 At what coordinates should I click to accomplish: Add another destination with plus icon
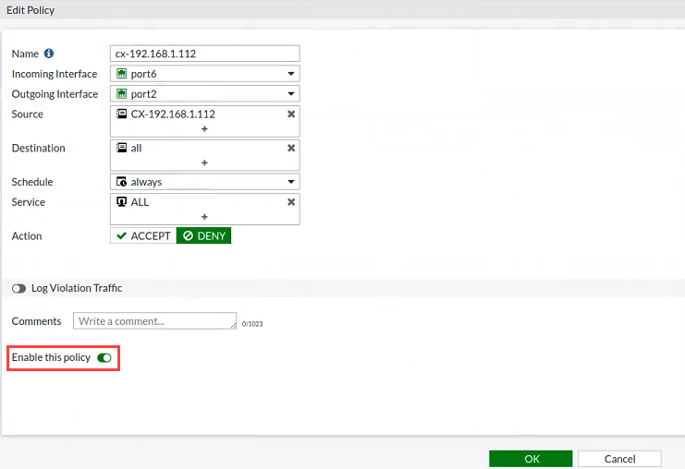(x=204, y=162)
